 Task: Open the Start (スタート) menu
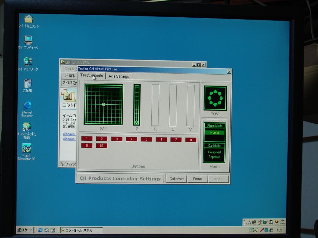(25, 230)
